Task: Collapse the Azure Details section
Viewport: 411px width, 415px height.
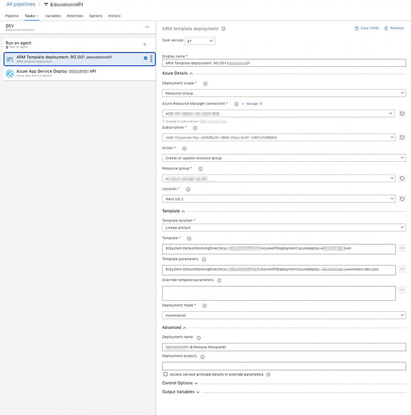Action: 177,73
